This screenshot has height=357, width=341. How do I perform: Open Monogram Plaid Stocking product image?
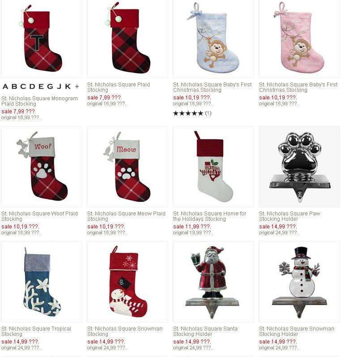[x=42, y=39]
